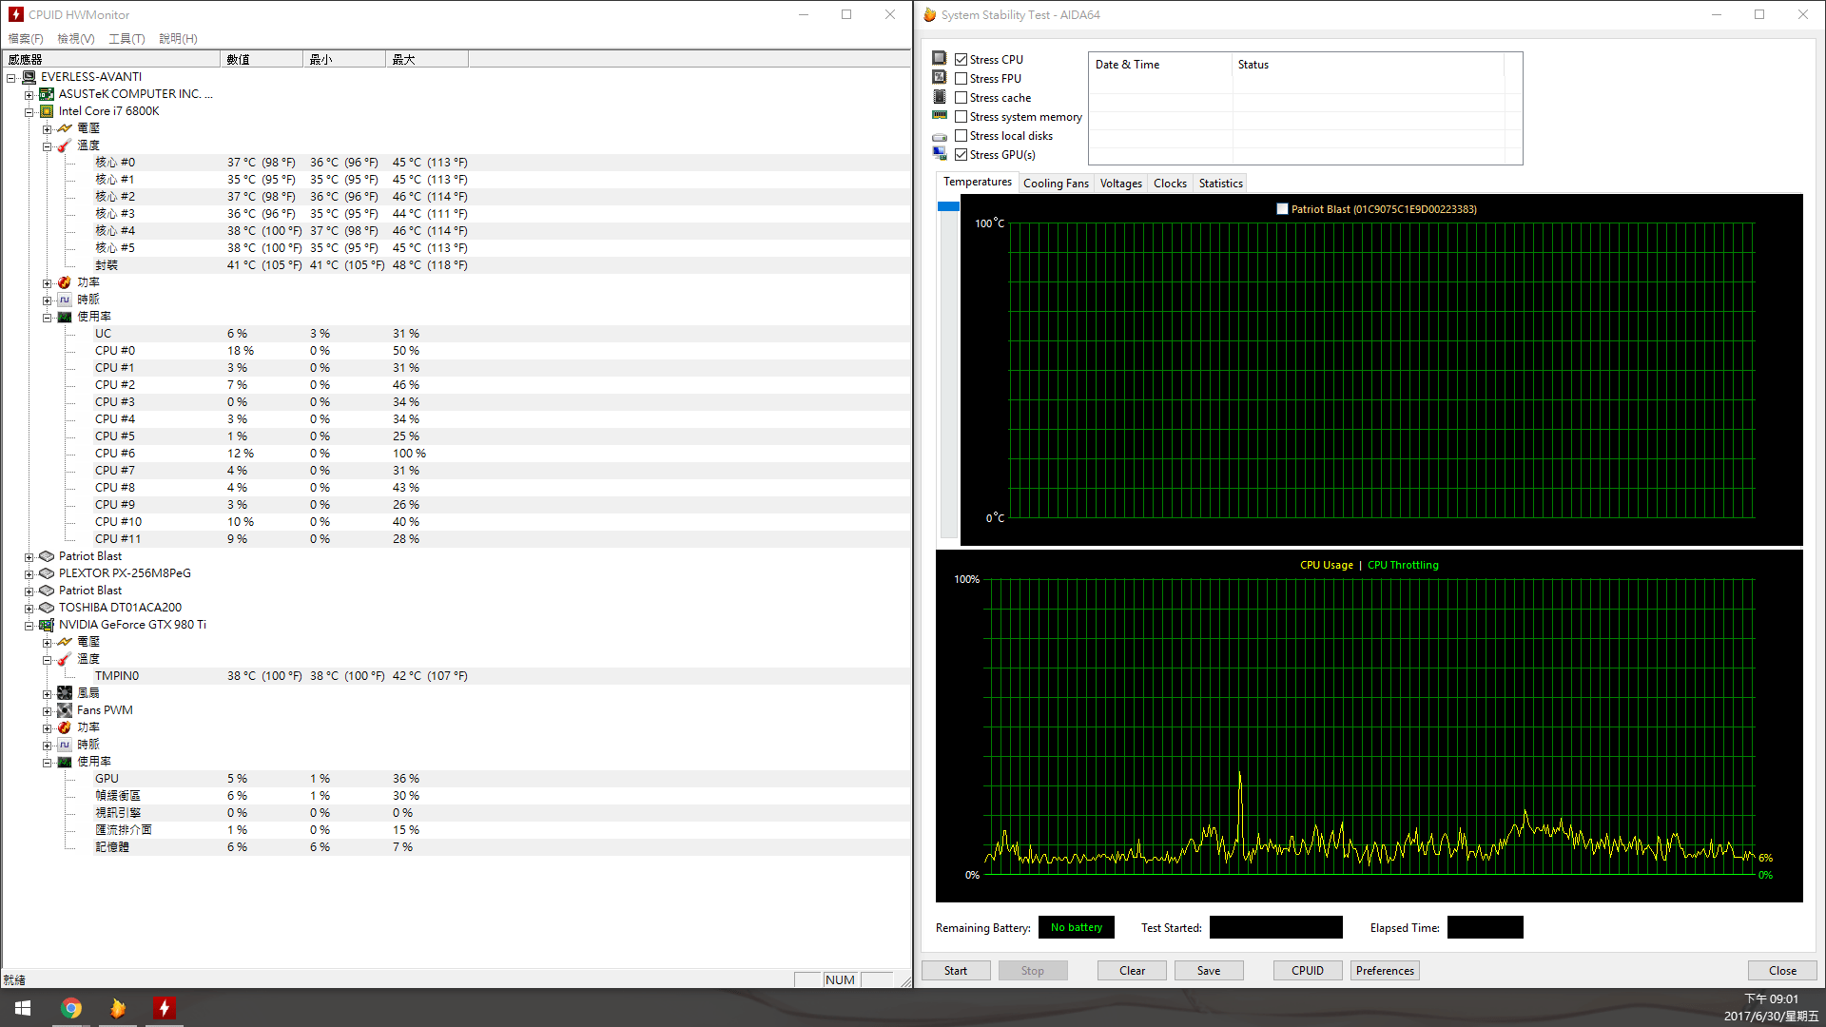
Task: Click the CPU Throttling legend label
Action: pyautogui.click(x=1403, y=565)
